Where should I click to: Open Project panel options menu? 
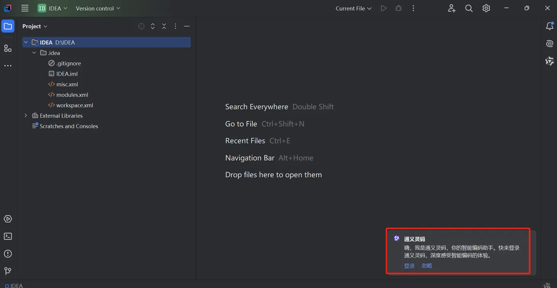click(175, 26)
